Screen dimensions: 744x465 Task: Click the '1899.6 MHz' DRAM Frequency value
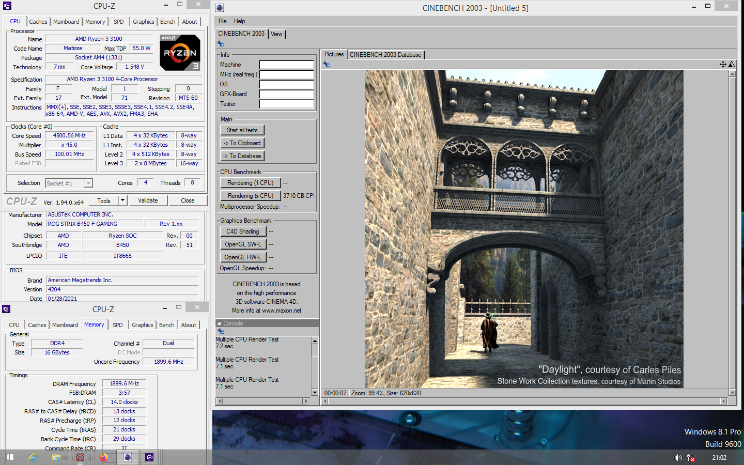[x=125, y=383]
